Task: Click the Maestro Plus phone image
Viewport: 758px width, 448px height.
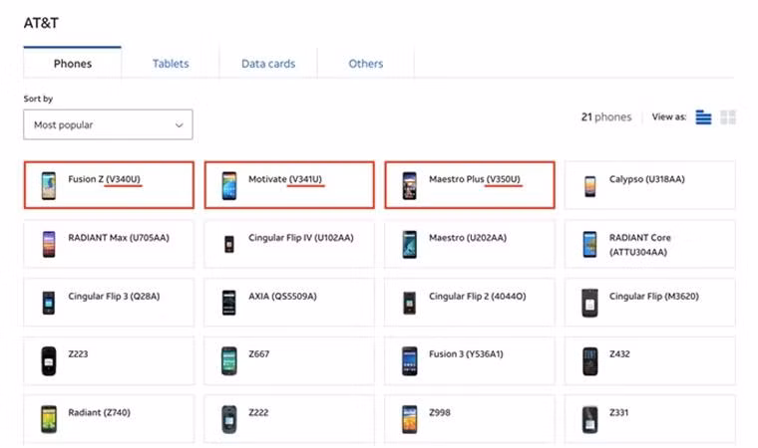Action: click(409, 185)
